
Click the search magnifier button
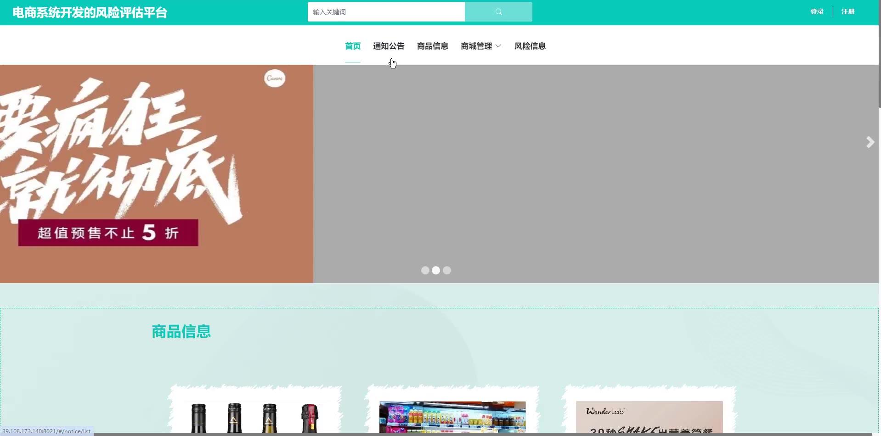click(x=498, y=12)
